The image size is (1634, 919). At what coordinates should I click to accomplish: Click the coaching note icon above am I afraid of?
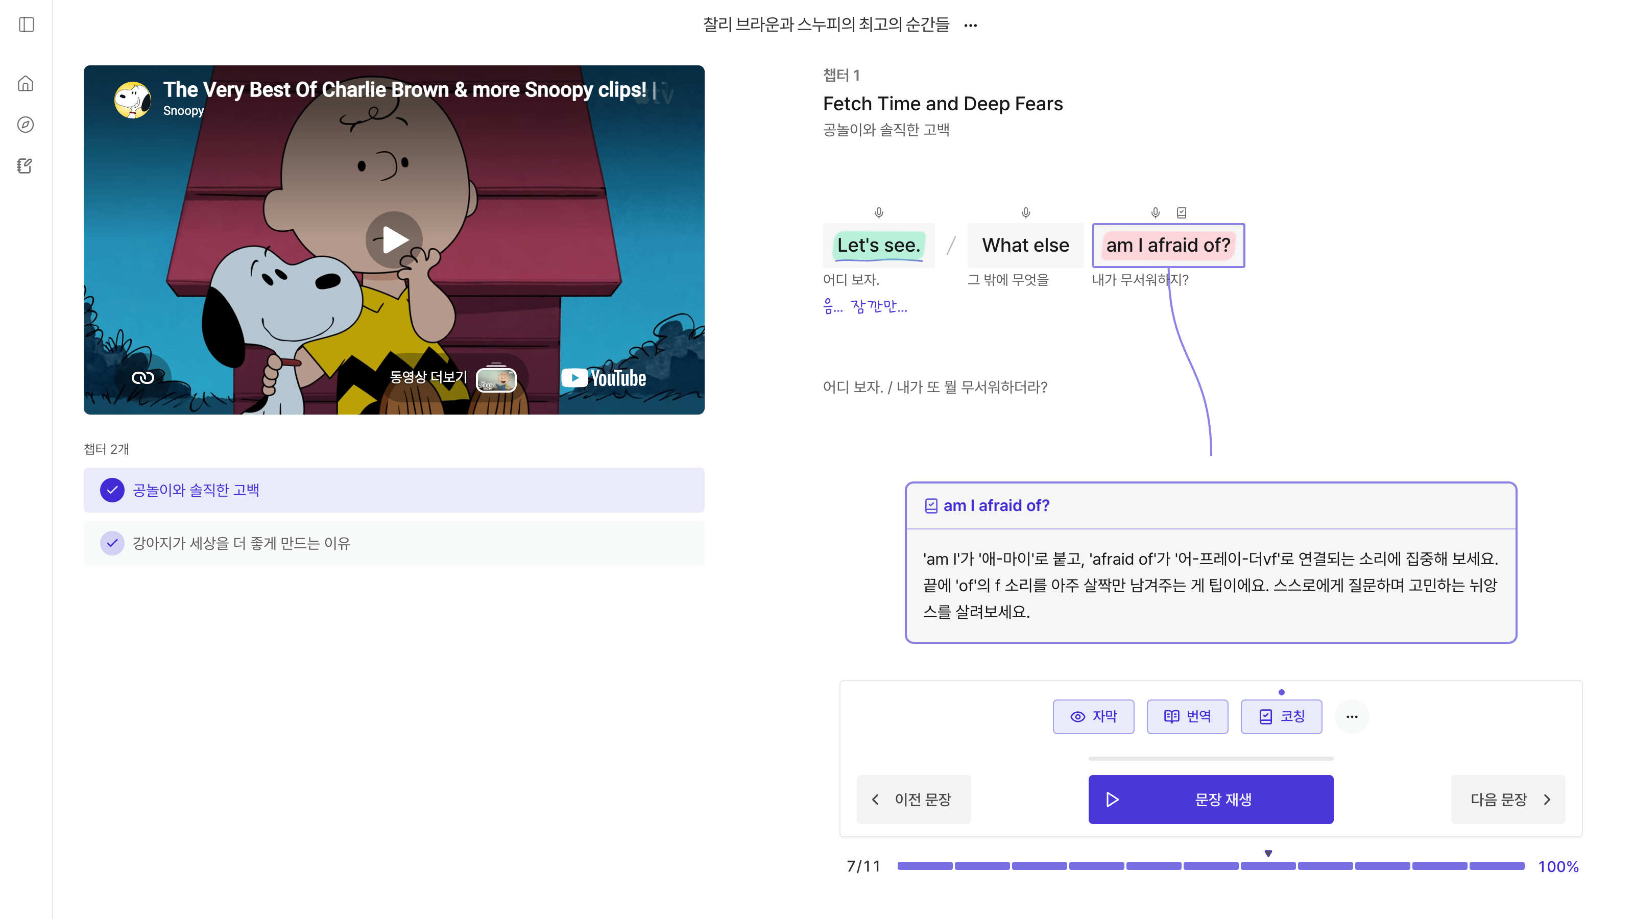(1181, 212)
